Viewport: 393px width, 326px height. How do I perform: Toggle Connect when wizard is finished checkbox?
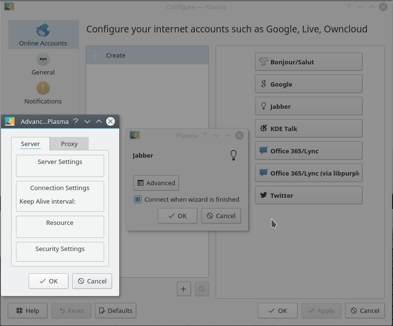click(x=138, y=199)
